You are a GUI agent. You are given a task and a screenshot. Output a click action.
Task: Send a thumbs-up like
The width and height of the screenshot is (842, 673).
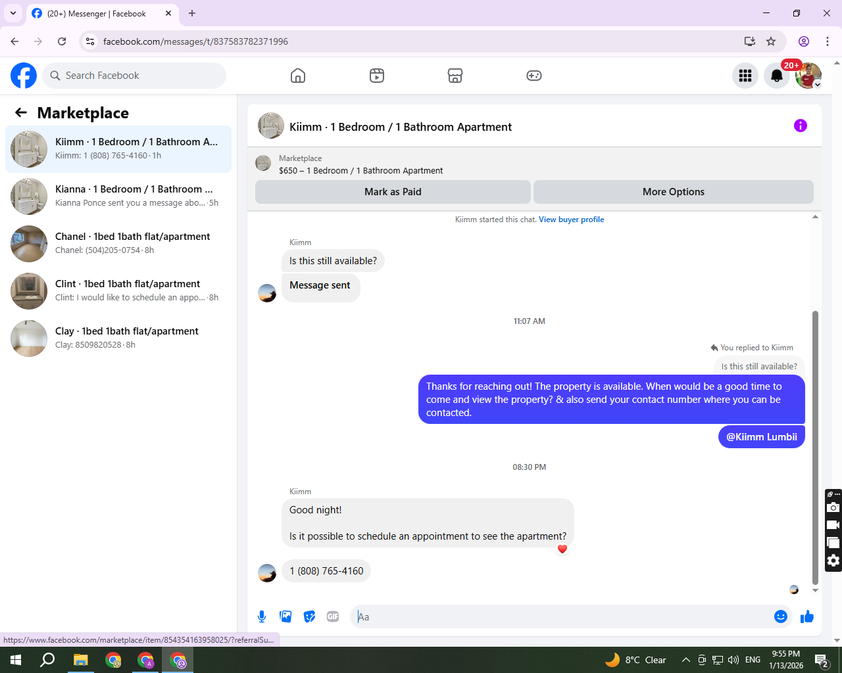pos(807,616)
